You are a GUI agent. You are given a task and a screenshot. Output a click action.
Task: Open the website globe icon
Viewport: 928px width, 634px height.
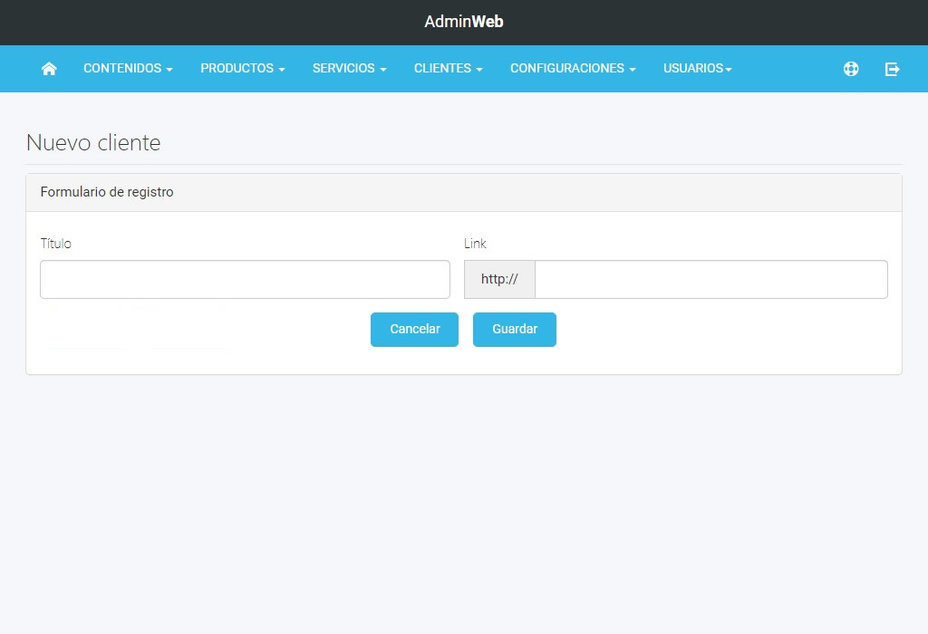pyautogui.click(x=851, y=68)
